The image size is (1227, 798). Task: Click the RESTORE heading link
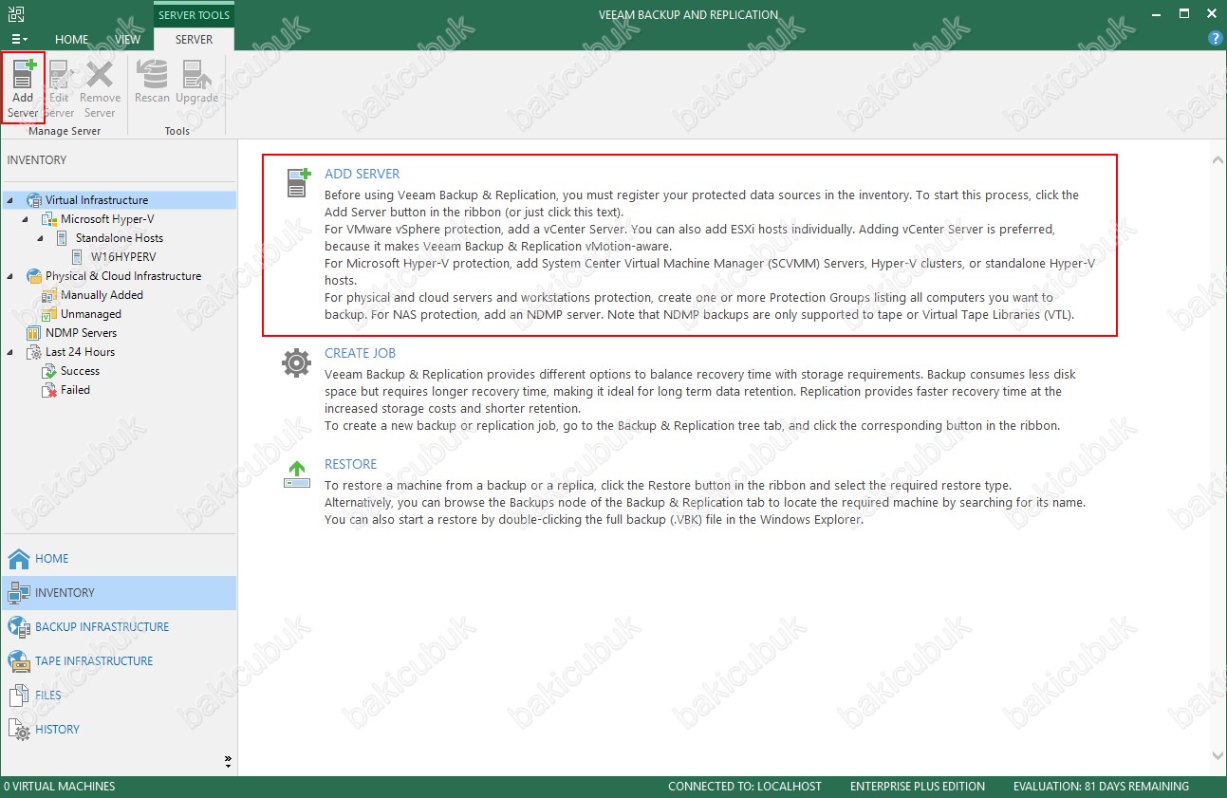tap(351, 464)
